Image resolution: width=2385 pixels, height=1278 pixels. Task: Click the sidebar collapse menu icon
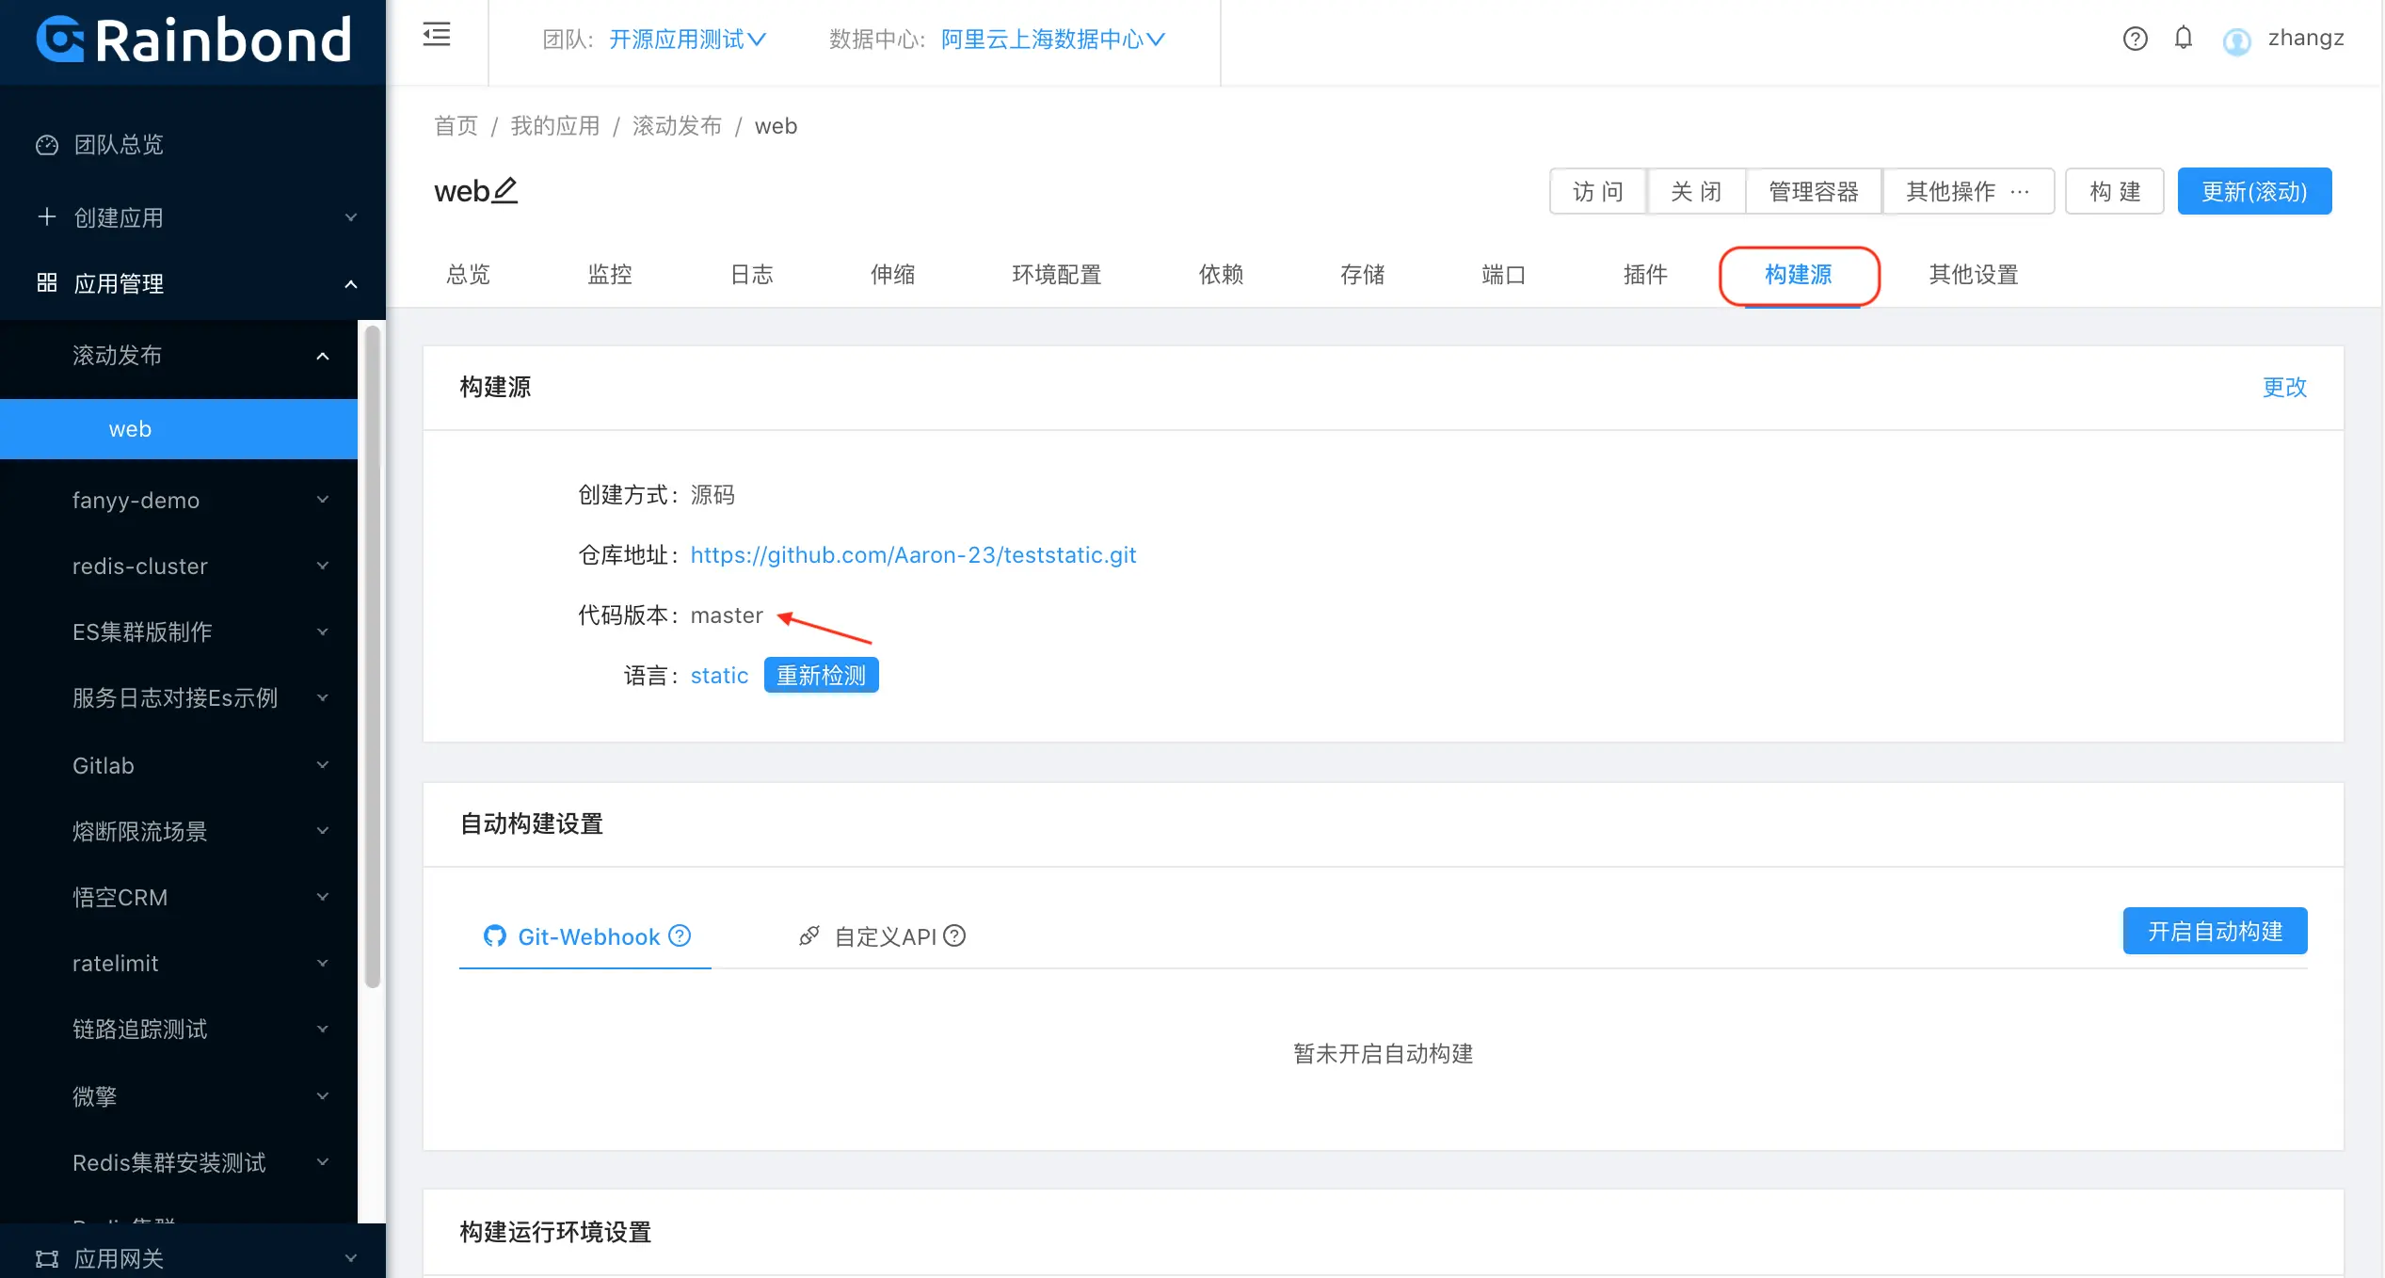point(437,36)
